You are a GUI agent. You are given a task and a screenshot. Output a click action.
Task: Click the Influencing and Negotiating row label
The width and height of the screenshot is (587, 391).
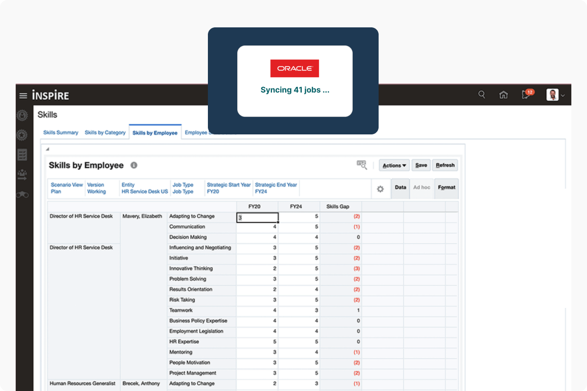(x=200, y=247)
